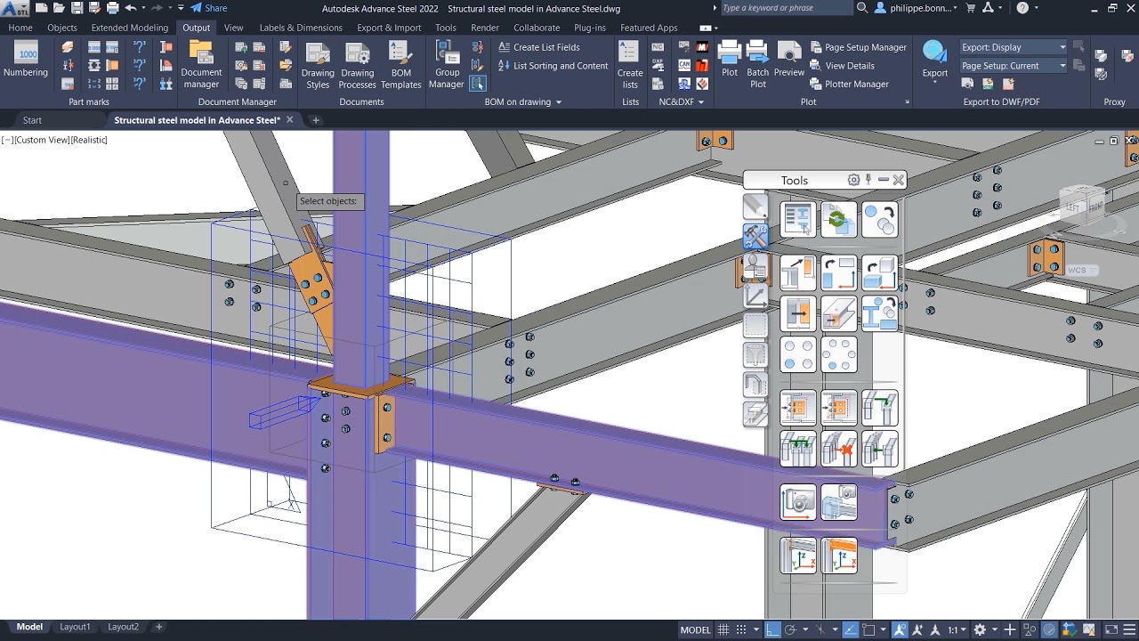
Task: Open Tools palette settings gear
Action: tap(853, 180)
